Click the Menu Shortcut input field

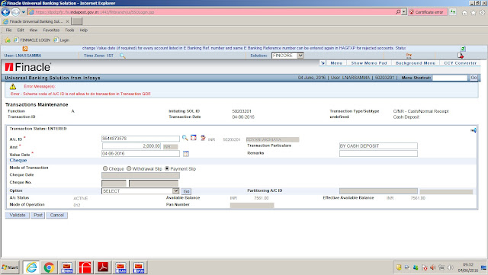450,78
